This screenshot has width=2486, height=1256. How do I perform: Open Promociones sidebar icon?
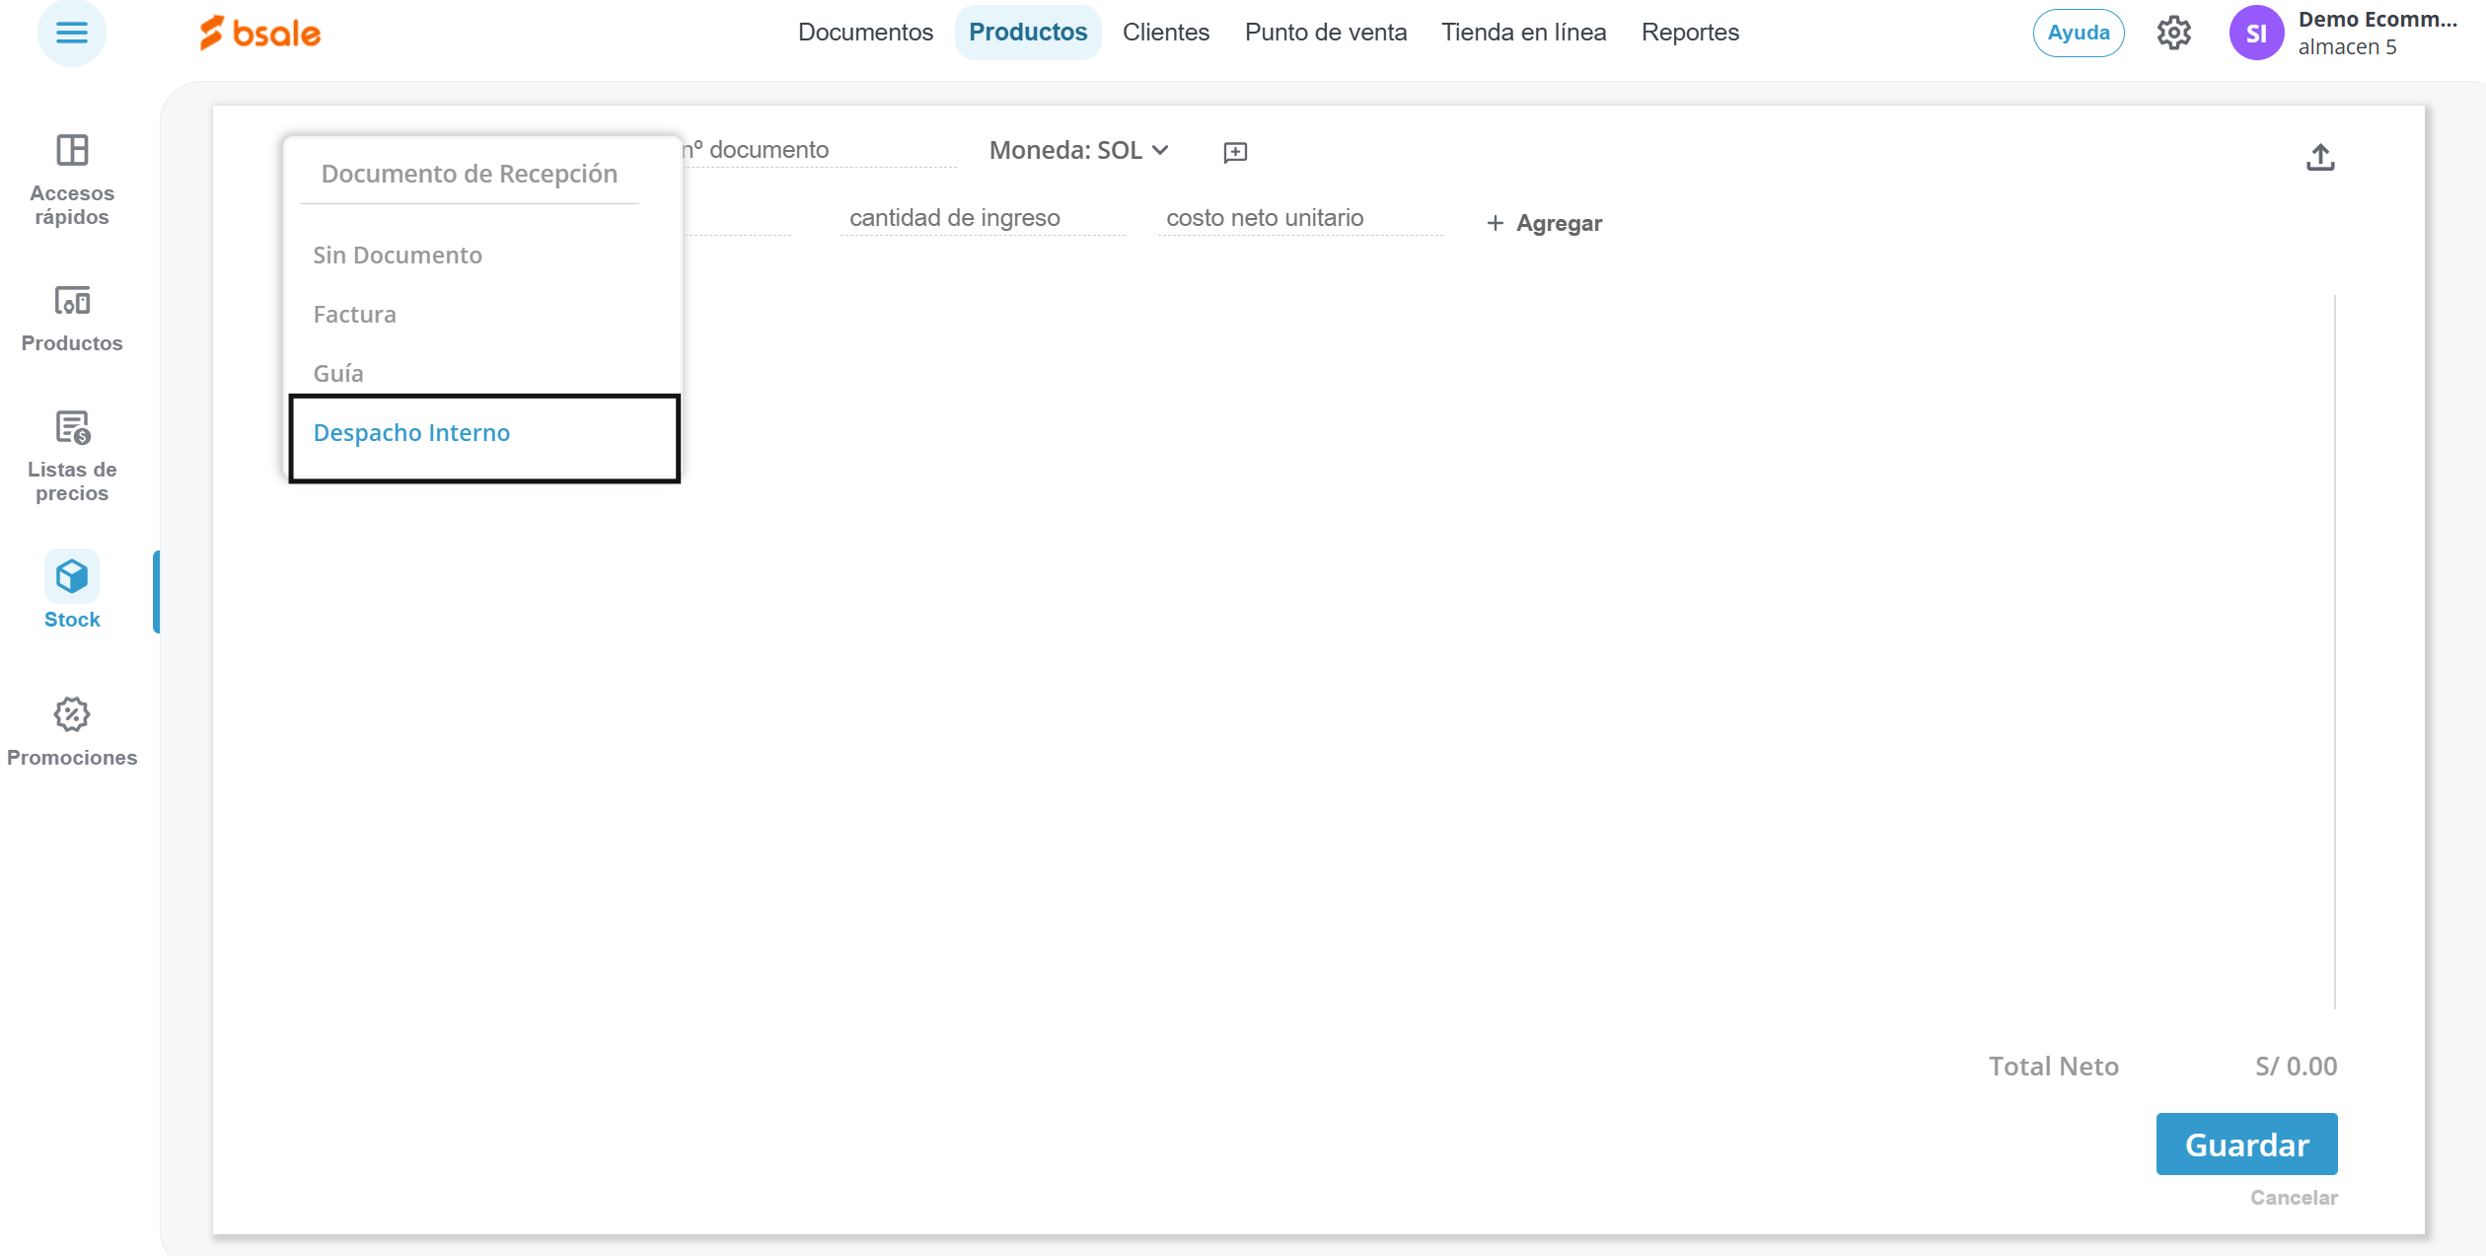click(72, 715)
